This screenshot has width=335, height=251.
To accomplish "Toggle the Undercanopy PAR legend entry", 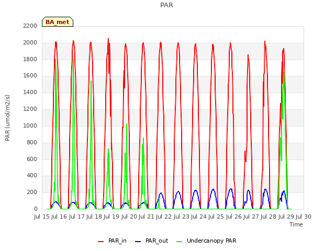I will point(206,241).
